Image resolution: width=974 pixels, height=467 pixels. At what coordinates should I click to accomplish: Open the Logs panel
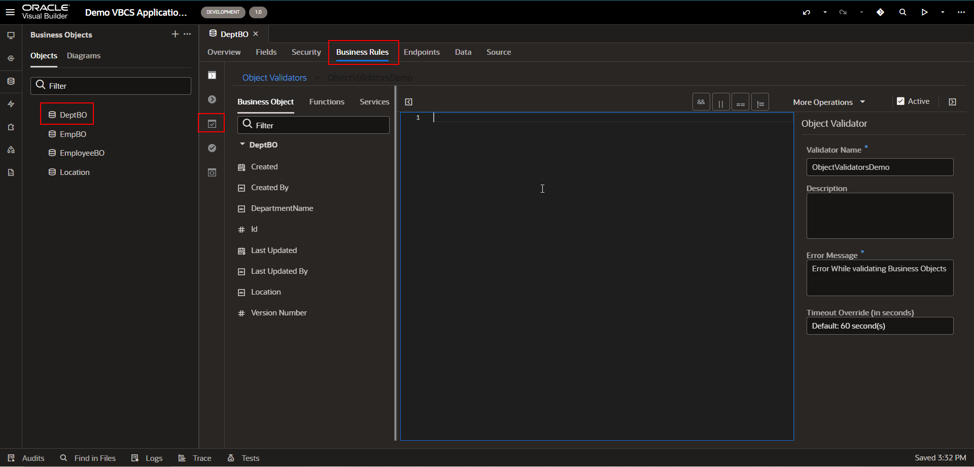pos(147,458)
